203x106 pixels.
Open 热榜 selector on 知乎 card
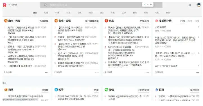(x=96, y=90)
